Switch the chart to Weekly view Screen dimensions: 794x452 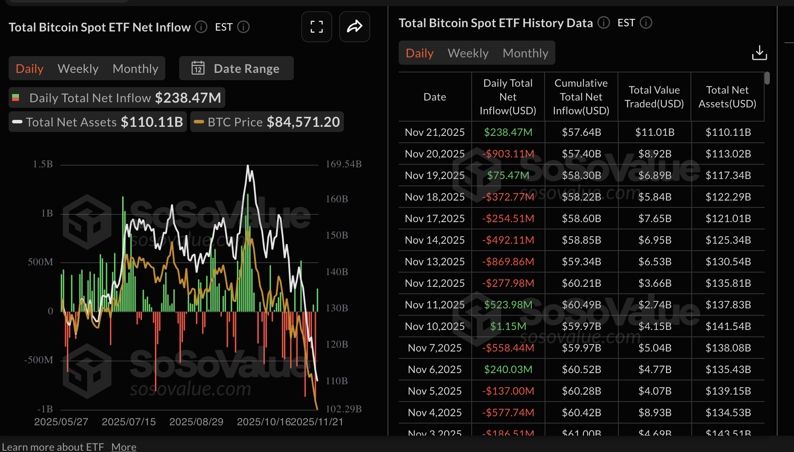(x=78, y=68)
